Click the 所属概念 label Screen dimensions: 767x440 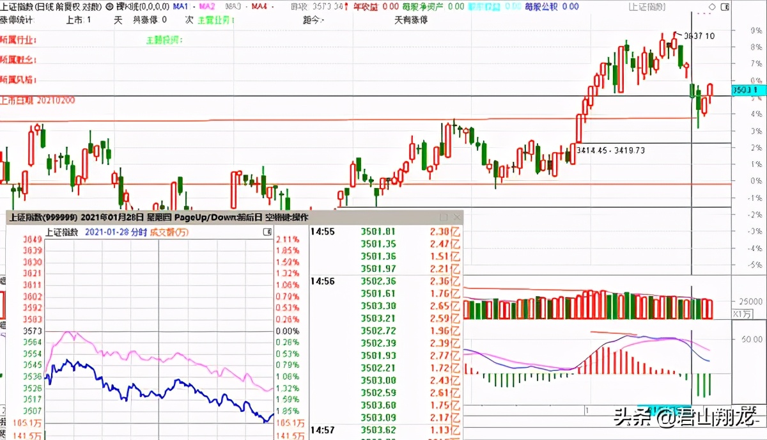click(x=19, y=59)
